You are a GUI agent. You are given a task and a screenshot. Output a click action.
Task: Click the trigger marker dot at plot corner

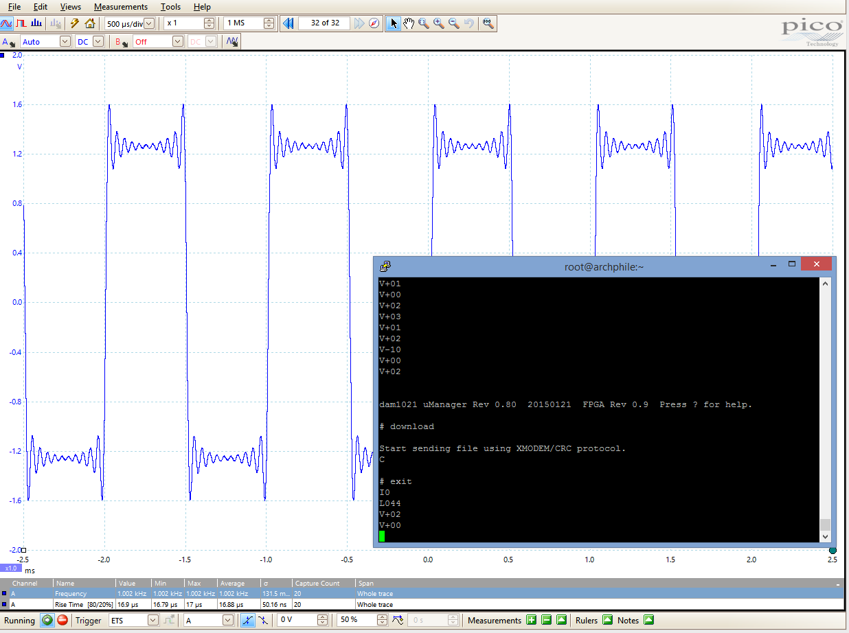point(833,550)
